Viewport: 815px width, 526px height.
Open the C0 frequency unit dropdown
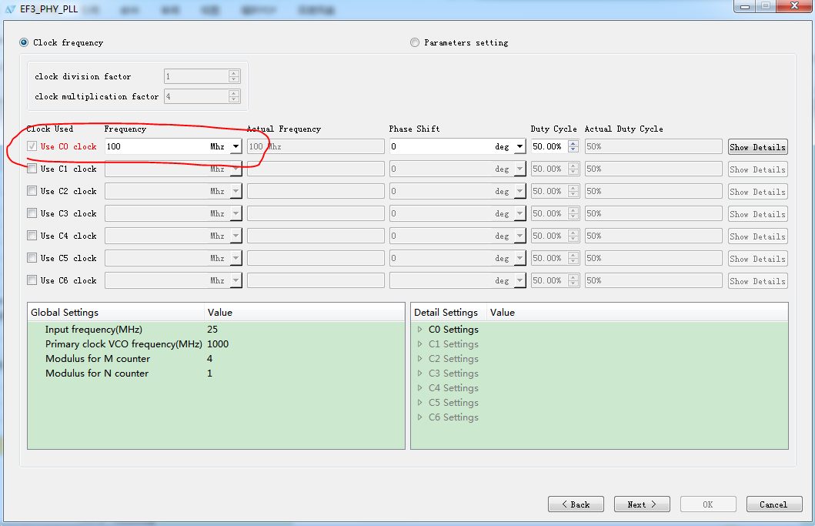click(235, 146)
